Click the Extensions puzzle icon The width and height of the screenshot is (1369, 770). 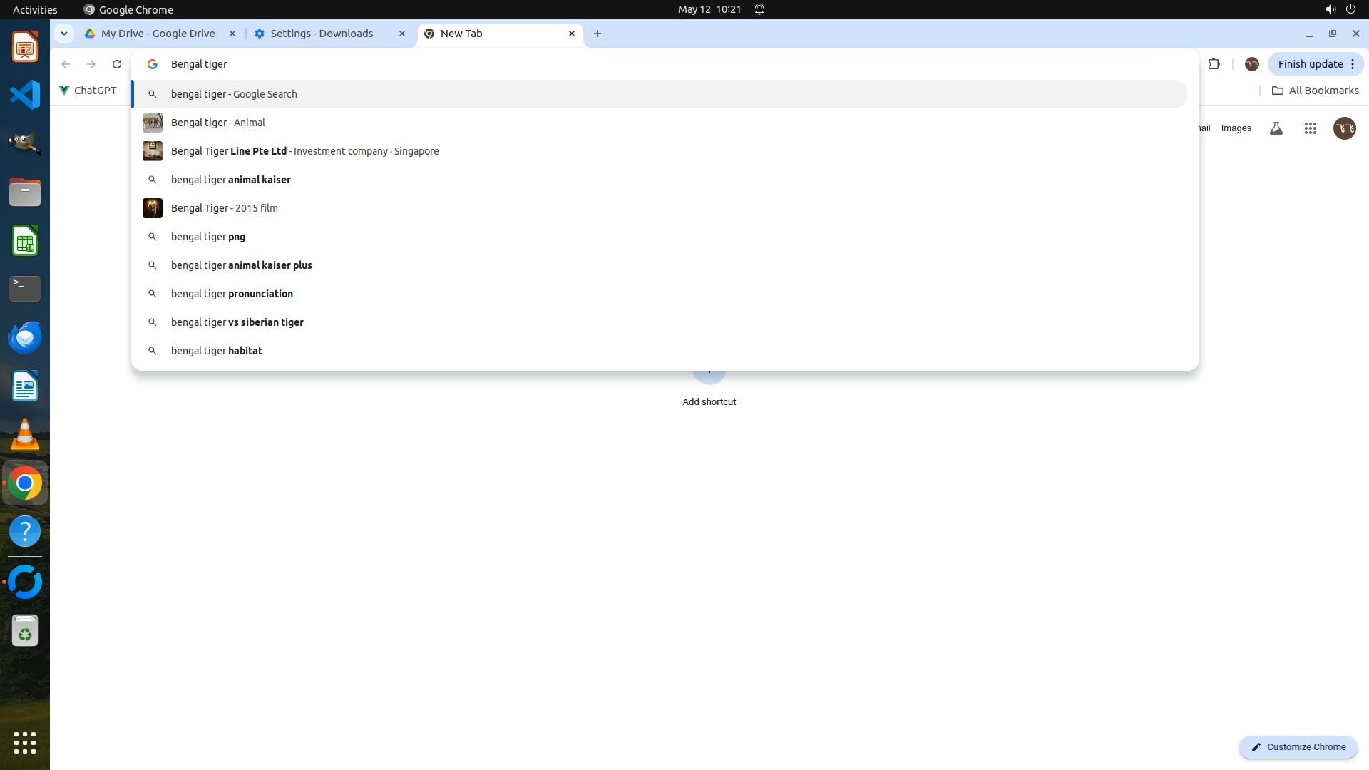[x=1214, y=64]
